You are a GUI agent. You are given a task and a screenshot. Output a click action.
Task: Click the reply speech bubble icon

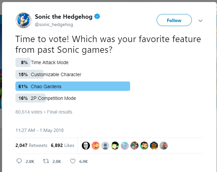pos(19,161)
